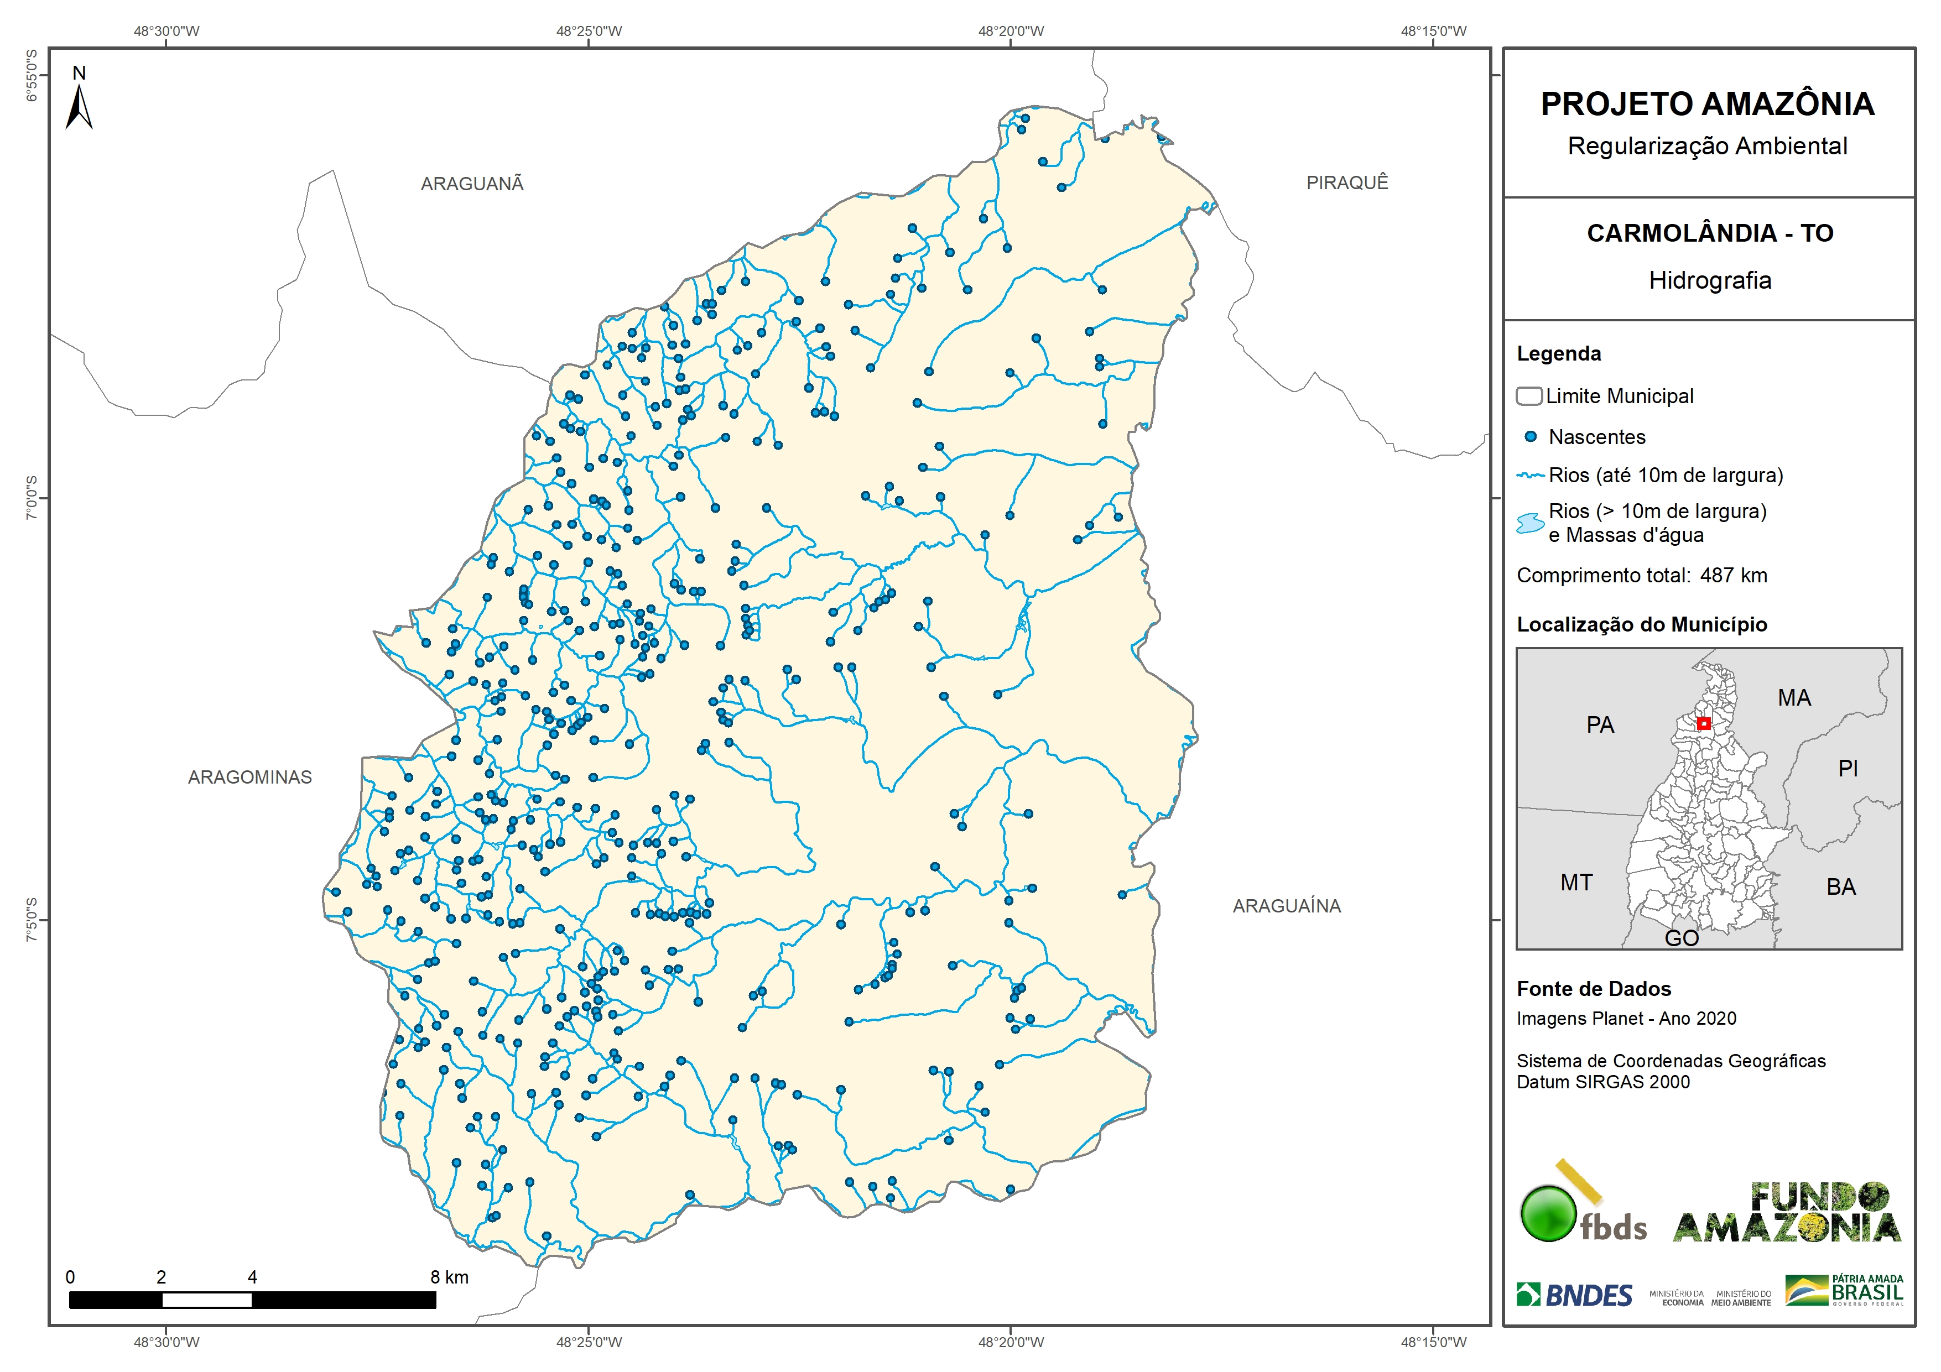Click the north arrow compass symbol
1941x1372 pixels.
pyautogui.click(x=79, y=106)
